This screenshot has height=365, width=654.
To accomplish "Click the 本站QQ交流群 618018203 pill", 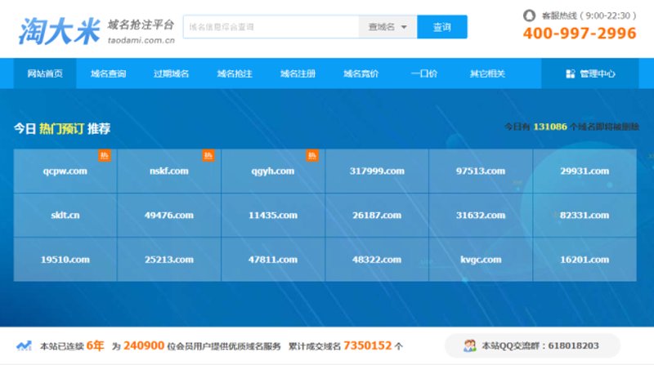I will tap(533, 345).
